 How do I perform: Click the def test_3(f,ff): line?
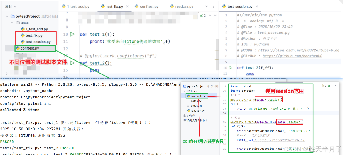click(255, 68)
